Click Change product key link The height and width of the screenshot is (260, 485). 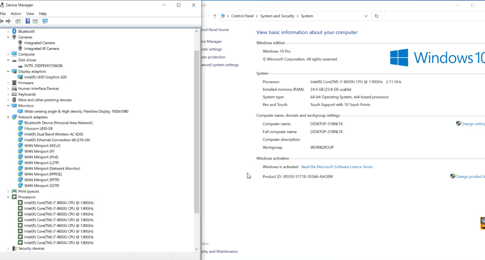click(470, 176)
